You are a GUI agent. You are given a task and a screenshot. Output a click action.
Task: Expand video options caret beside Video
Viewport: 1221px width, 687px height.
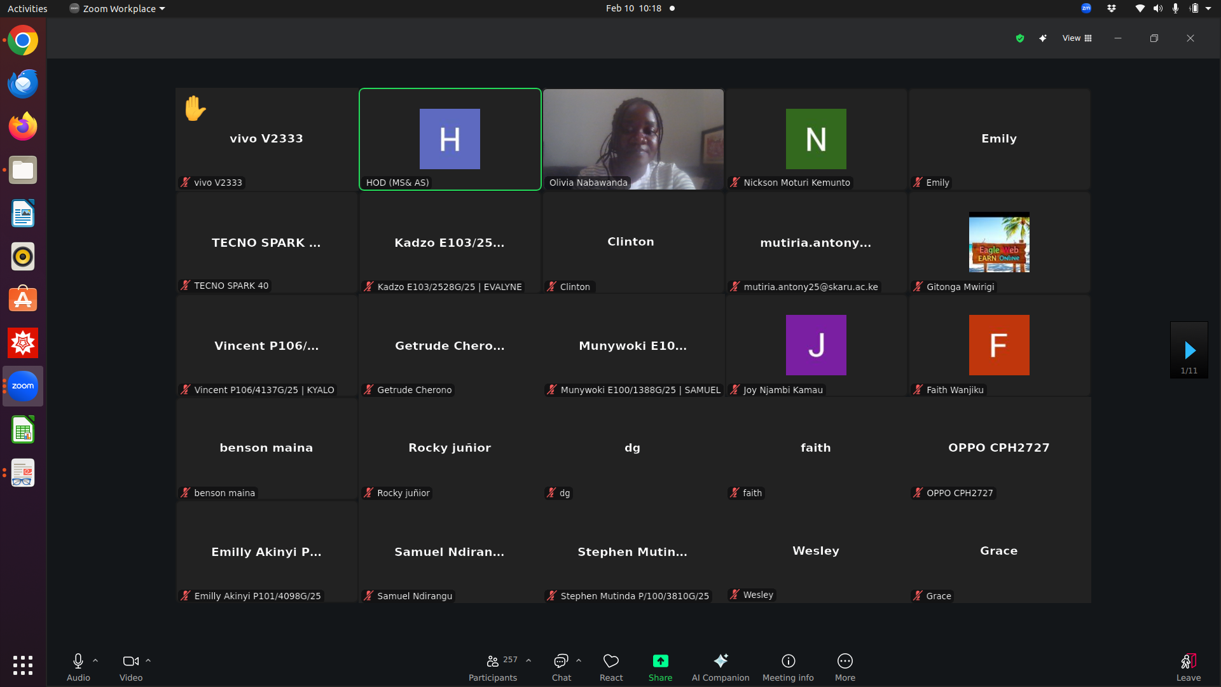pos(148,661)
